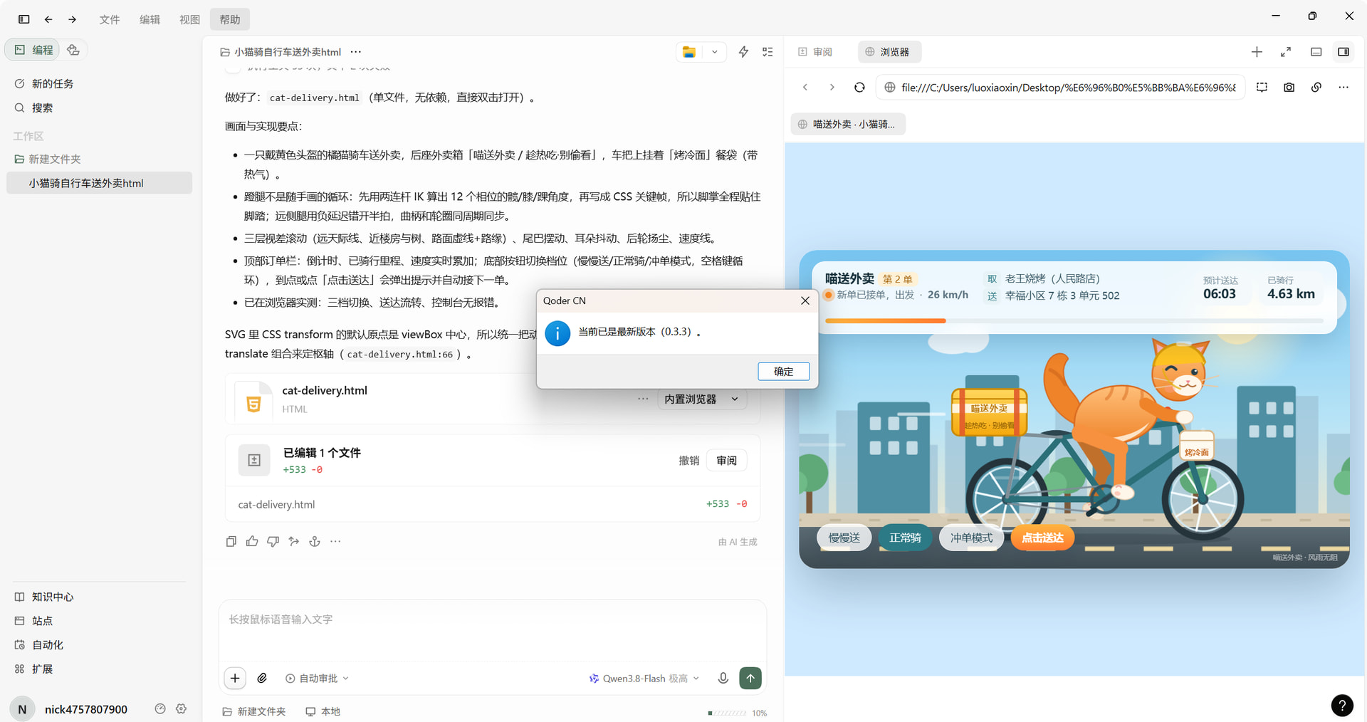Open the 内置浏览器 dropdown
The image size is (1367, 722).
coord(701,399)
